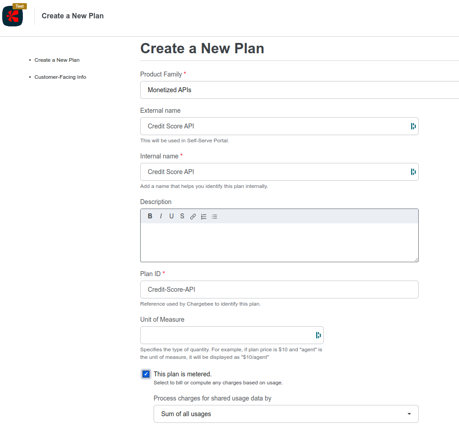Click the icon inside Internal name field
This screenshot has width=459, height=426.
[413, 172]
